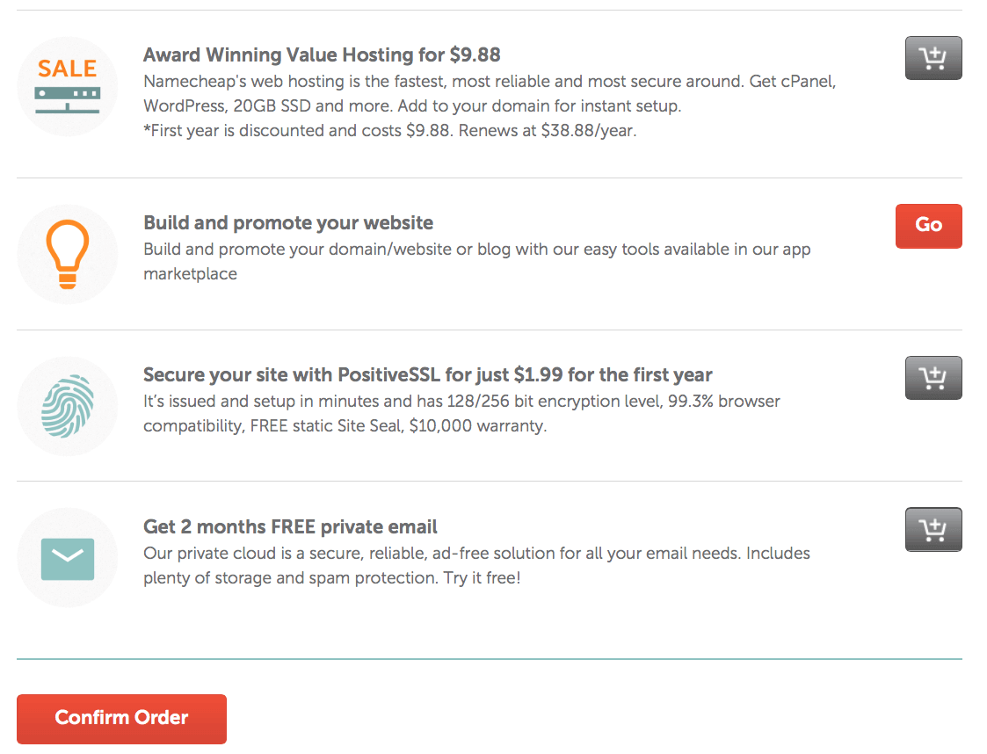The height and width of the screenshot is (754, 987).
Task: Click the app marketplace description text
Action: tap(477, 261)
